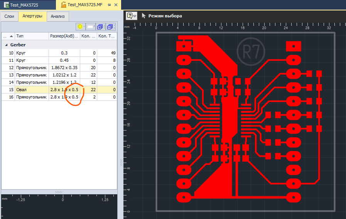Select row 16 Прямоугольник 2.8 x 1.9
Screen dimensions: 346x219
point(31,97)
